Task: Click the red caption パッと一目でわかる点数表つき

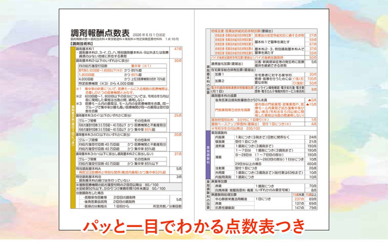Action: [x=194, y=226]
